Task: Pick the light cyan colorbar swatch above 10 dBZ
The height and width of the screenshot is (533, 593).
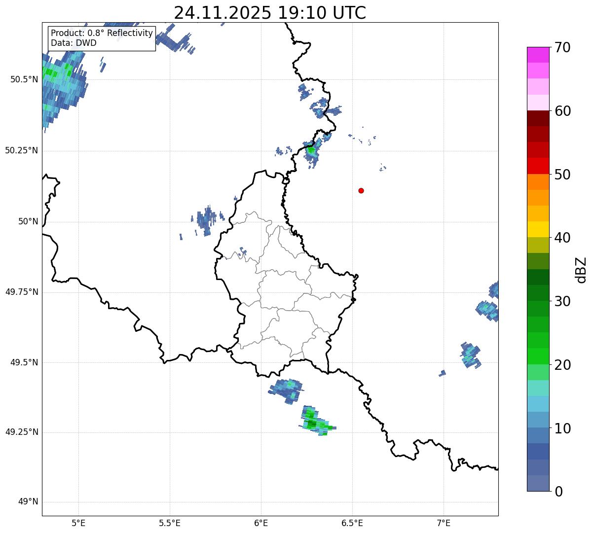Action: click(538, 404)
